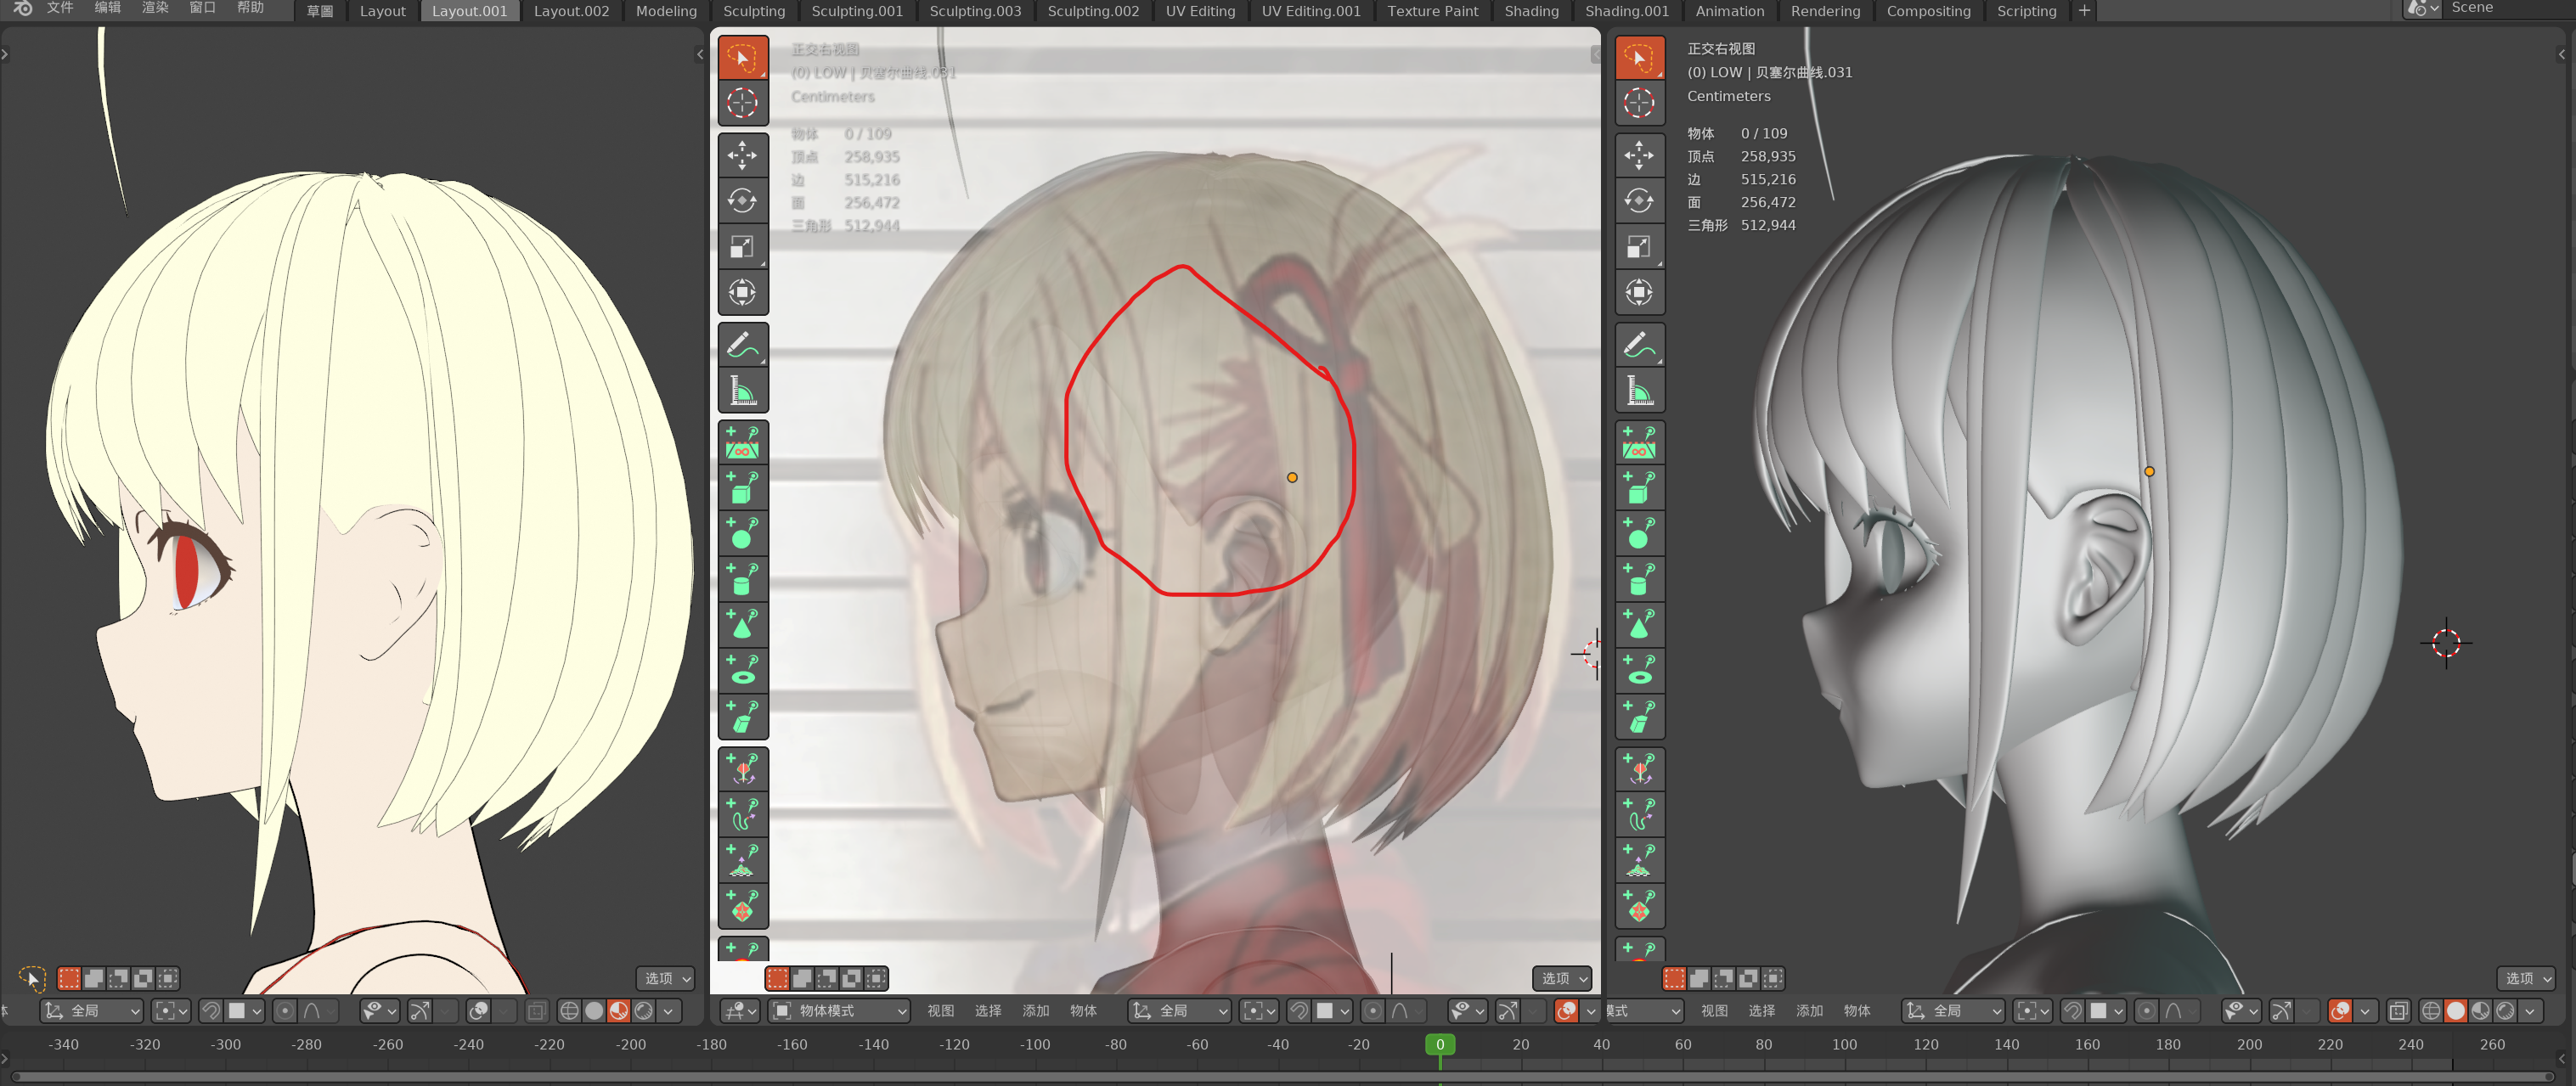The height and width of the screenshot is (1086, 2576).
Task: Enable solid shading in the left viewport
Action: click(x=594, y=1011)
